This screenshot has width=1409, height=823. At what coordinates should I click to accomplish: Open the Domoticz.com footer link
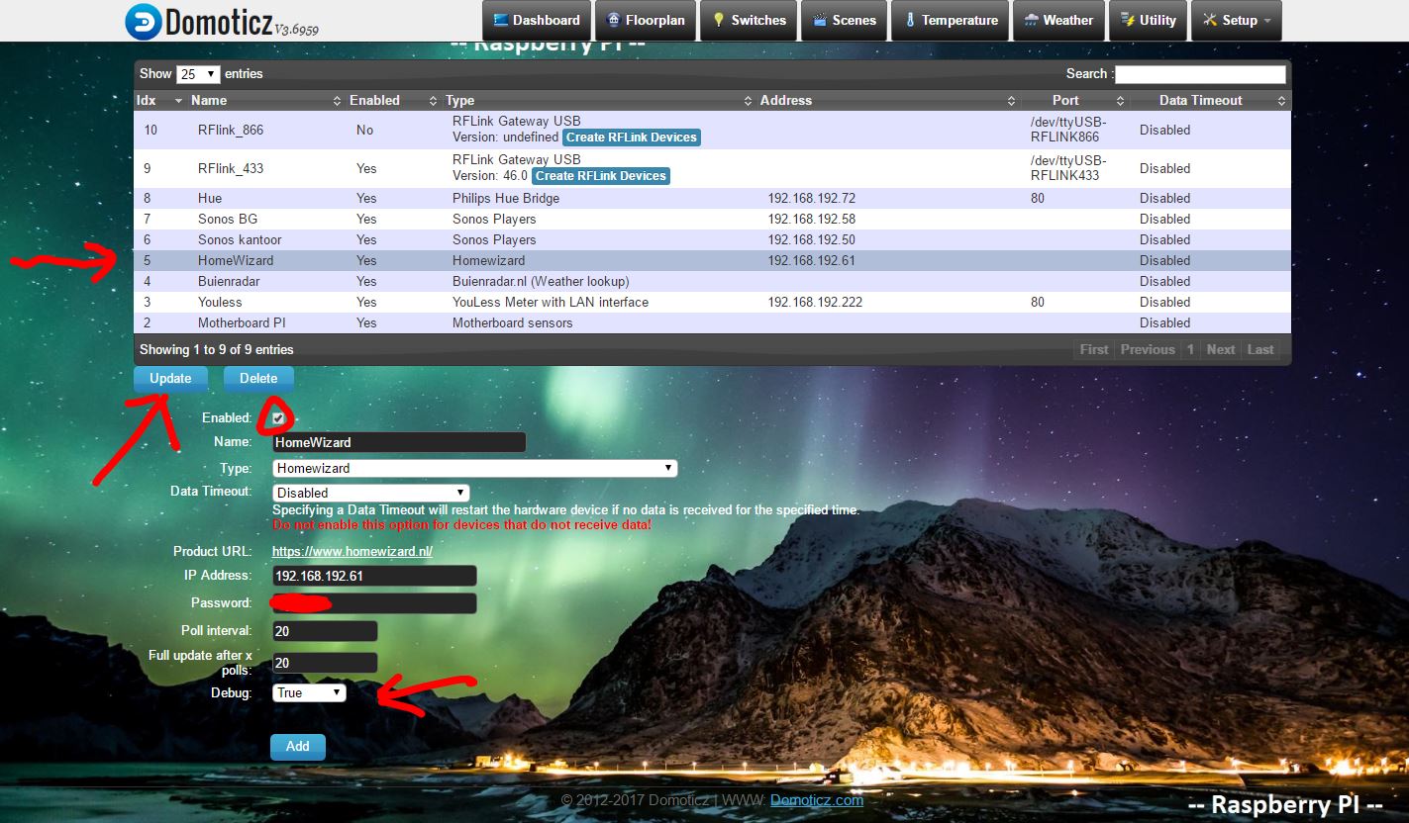[817, 800]
